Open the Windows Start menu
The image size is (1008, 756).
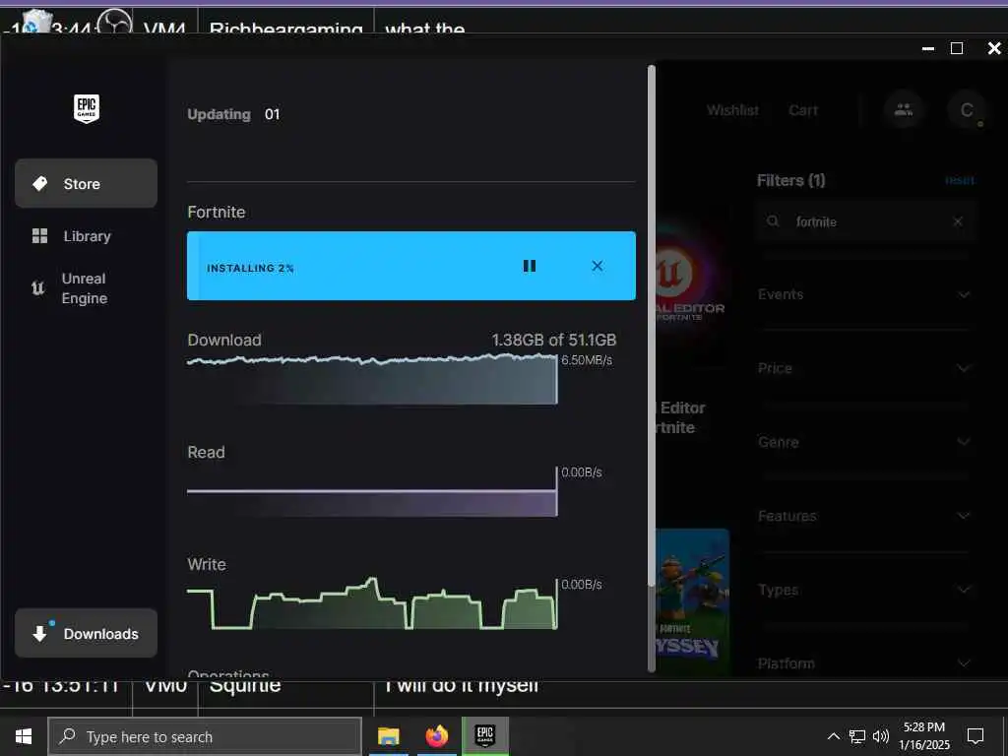(24, 736)
